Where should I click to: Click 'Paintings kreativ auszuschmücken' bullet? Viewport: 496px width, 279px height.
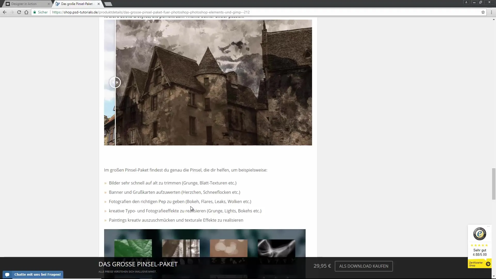tap(176, 220)
